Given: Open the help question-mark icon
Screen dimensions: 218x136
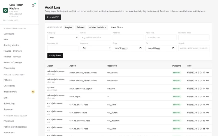Looking at the screenshot, I should (33, 5).
